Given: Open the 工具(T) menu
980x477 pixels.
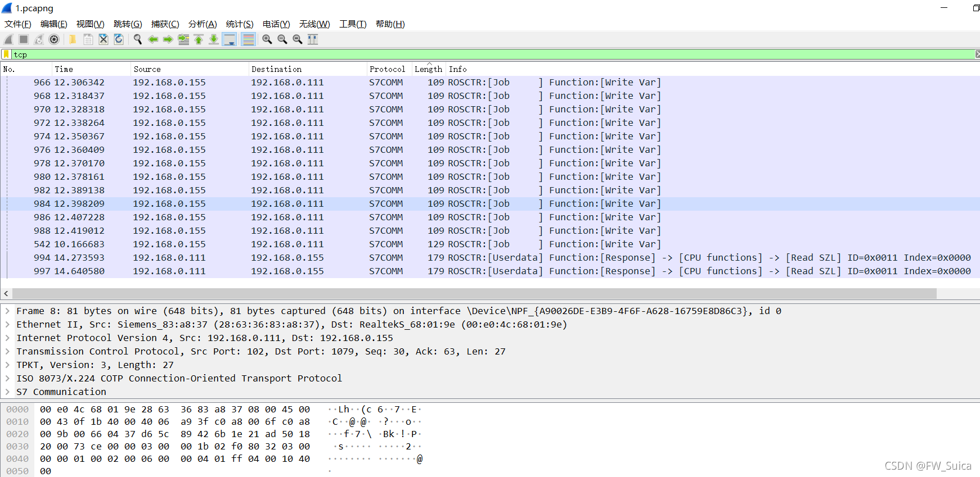Looking at the screenshot, I should coord(353,24).
